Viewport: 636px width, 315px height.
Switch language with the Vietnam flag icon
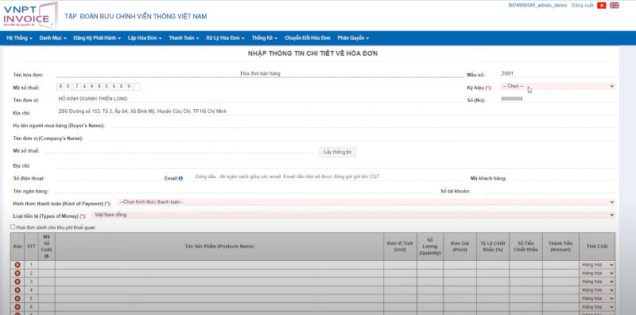click(x=602, y=6)
